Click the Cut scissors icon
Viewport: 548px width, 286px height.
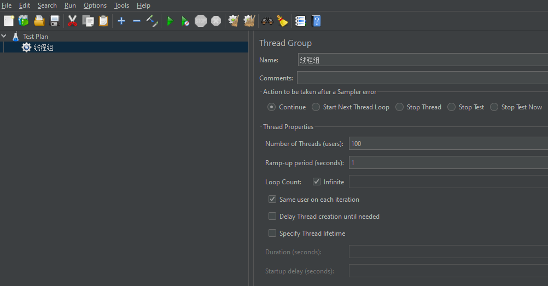click(x=72, y=21)
